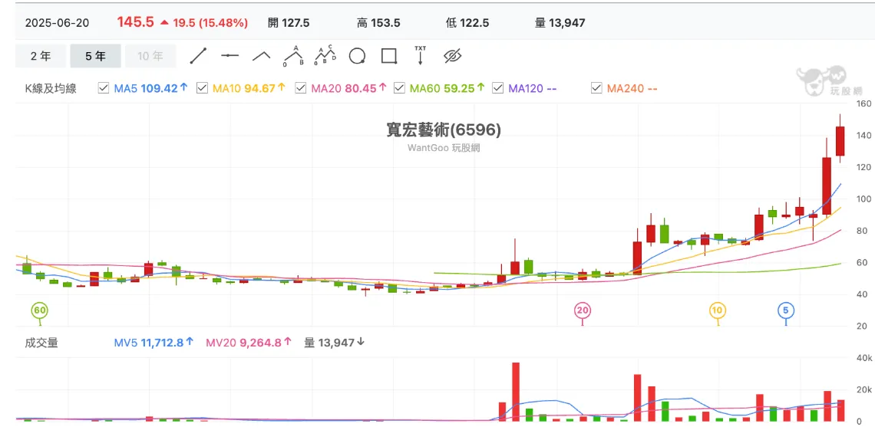Select the trend line drawing tool

coord(198,56)
